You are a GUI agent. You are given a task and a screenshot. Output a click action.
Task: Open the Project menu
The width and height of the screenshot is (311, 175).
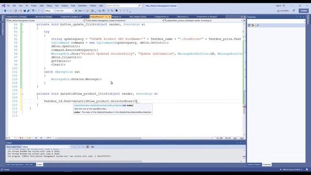click(x=34, y=6)
